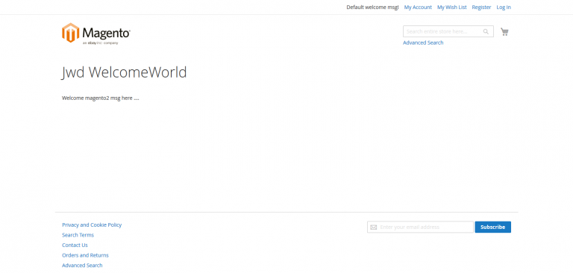Open Advanced Search footer link
Viewport: 573px width, 273px height.
click(82, 266)
